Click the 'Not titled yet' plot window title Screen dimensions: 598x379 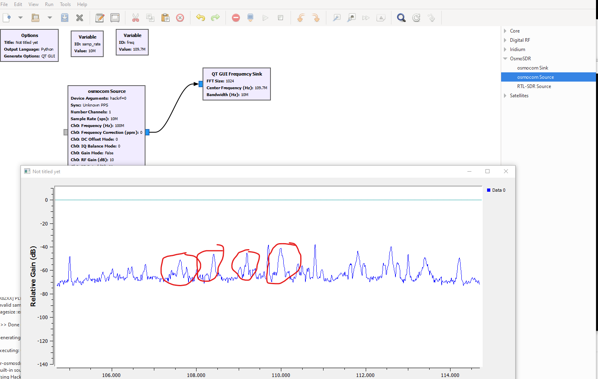(46, 172)
